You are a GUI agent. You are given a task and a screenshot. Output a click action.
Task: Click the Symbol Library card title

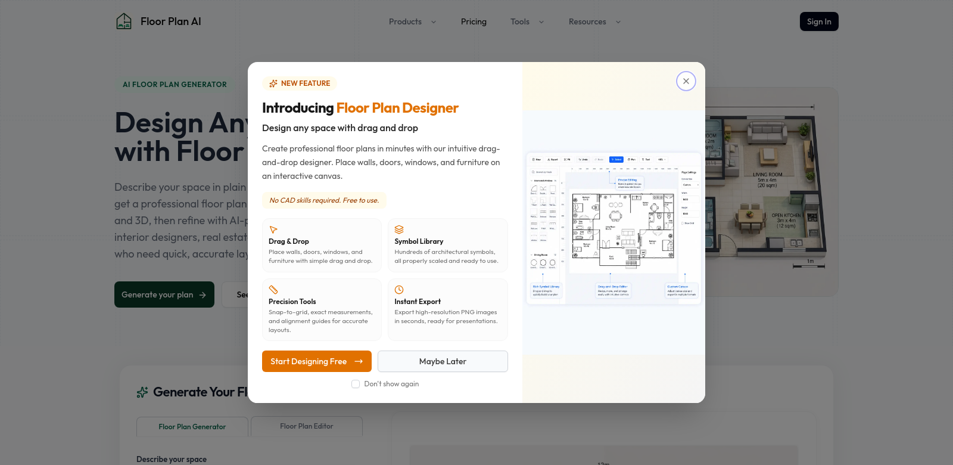click(x=419, y=241)
